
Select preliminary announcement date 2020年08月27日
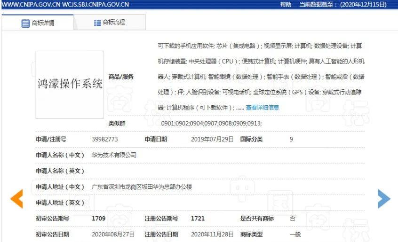113,234
